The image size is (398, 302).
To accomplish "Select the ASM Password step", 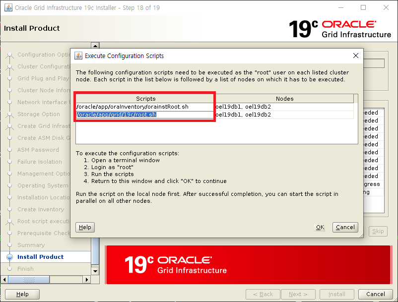I will [38, 150].
